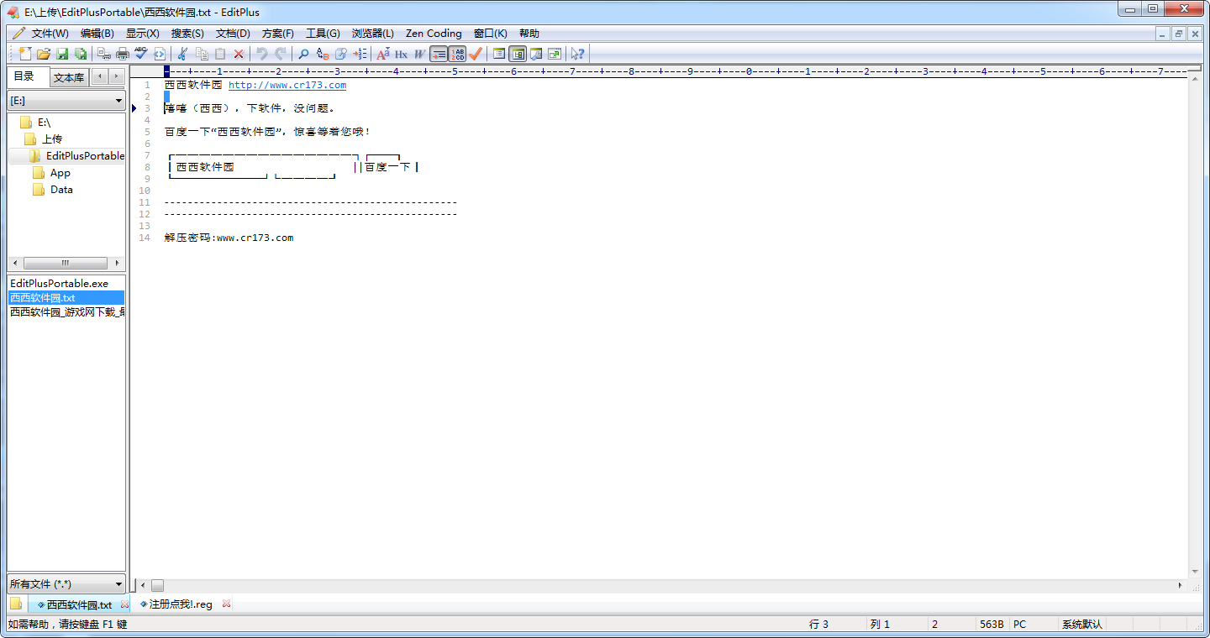The image size is (1210, 638).
Task: Click the Find in Files icon
Action: coord(341,54)
